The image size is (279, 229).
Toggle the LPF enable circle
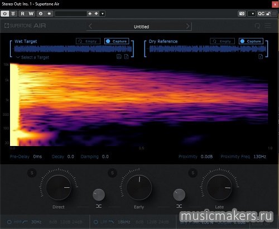95,222
